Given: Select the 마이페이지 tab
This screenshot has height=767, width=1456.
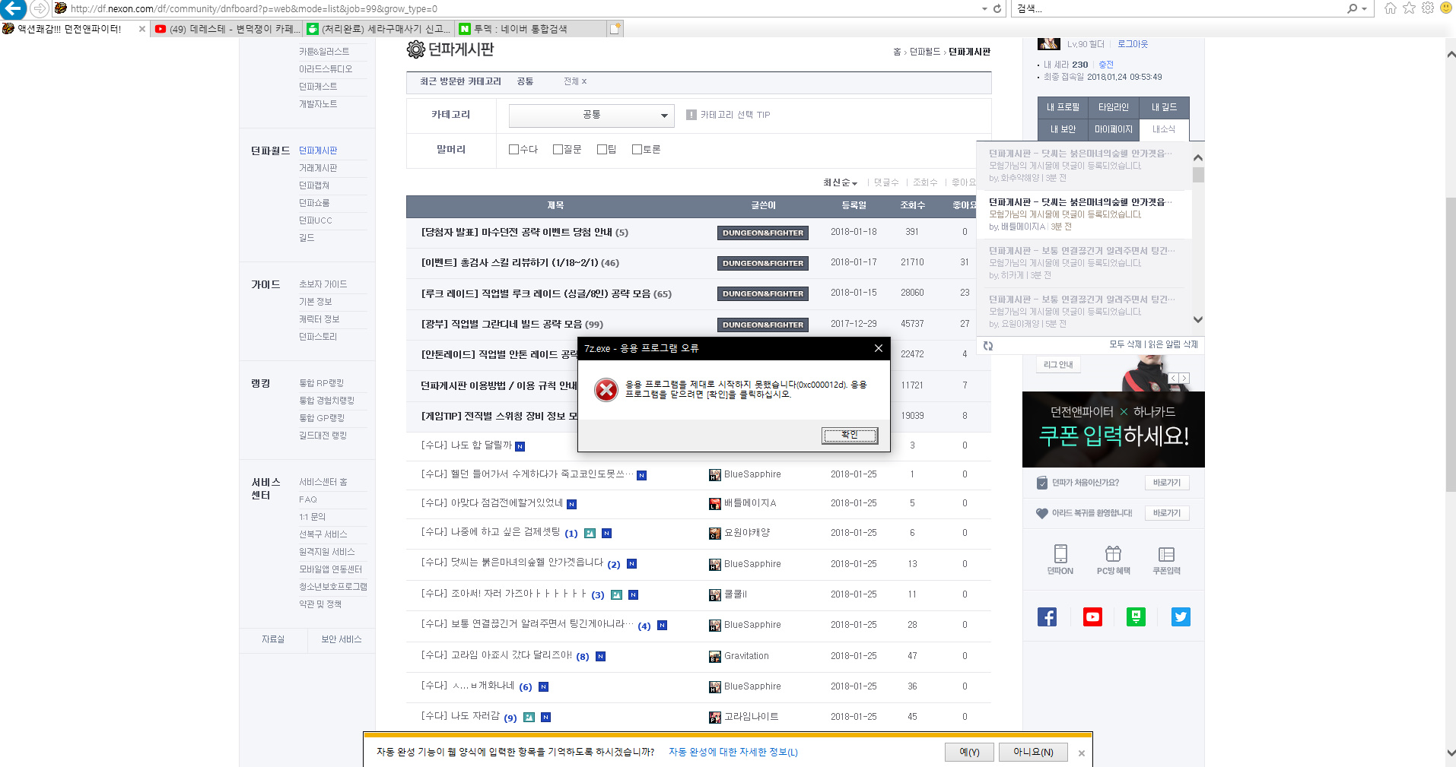Looking at the screenshot, I should [x=1113, y=129].
